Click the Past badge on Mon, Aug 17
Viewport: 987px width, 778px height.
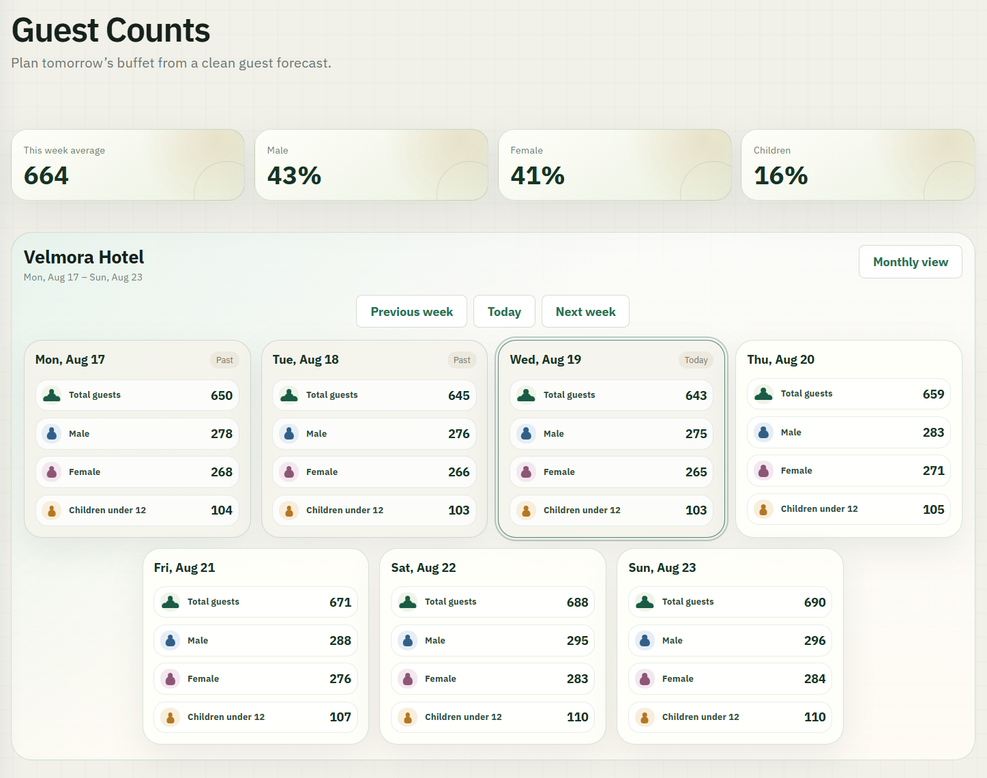tap(224, 360)
